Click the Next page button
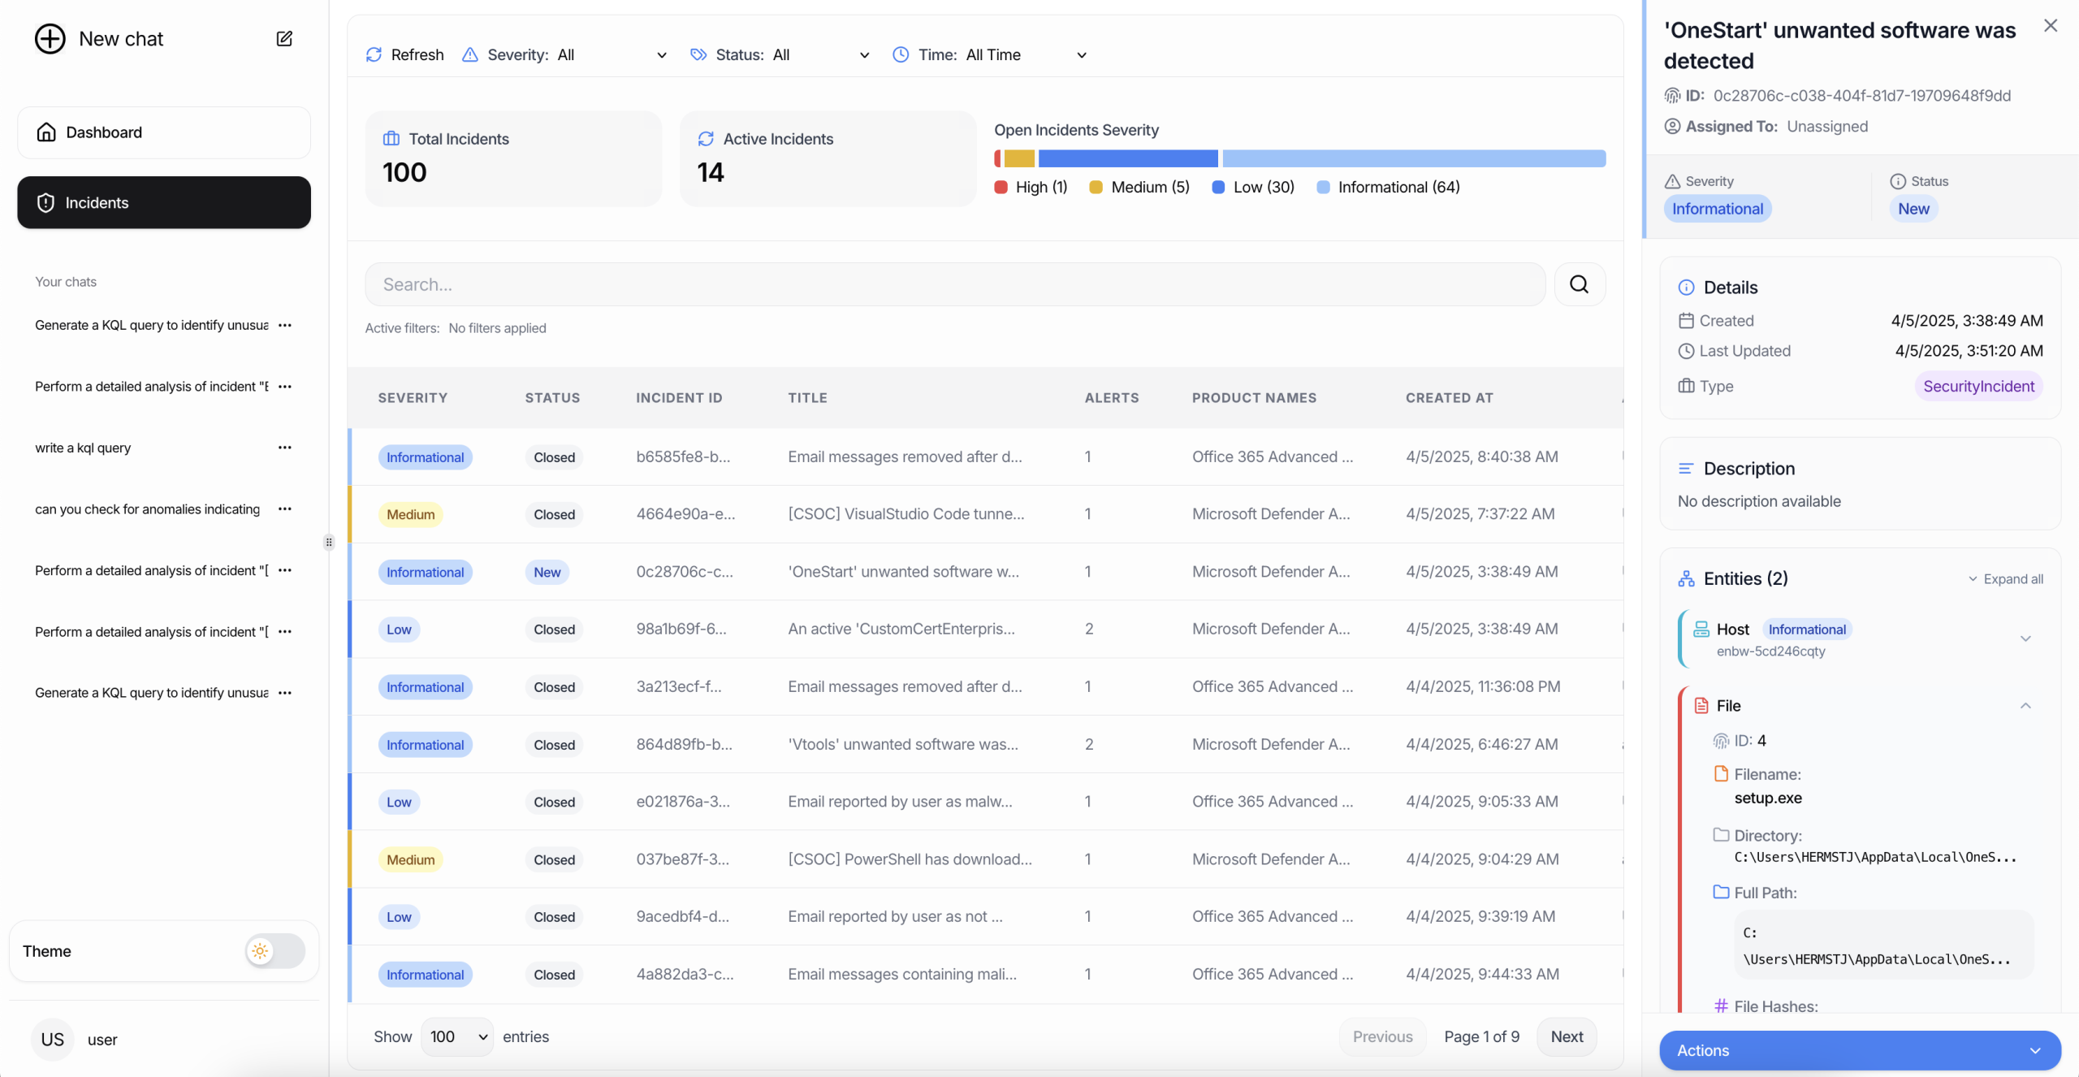Image resolution: width=2079 pixels, height=1077 pixels. [x=1567, y=1036]
